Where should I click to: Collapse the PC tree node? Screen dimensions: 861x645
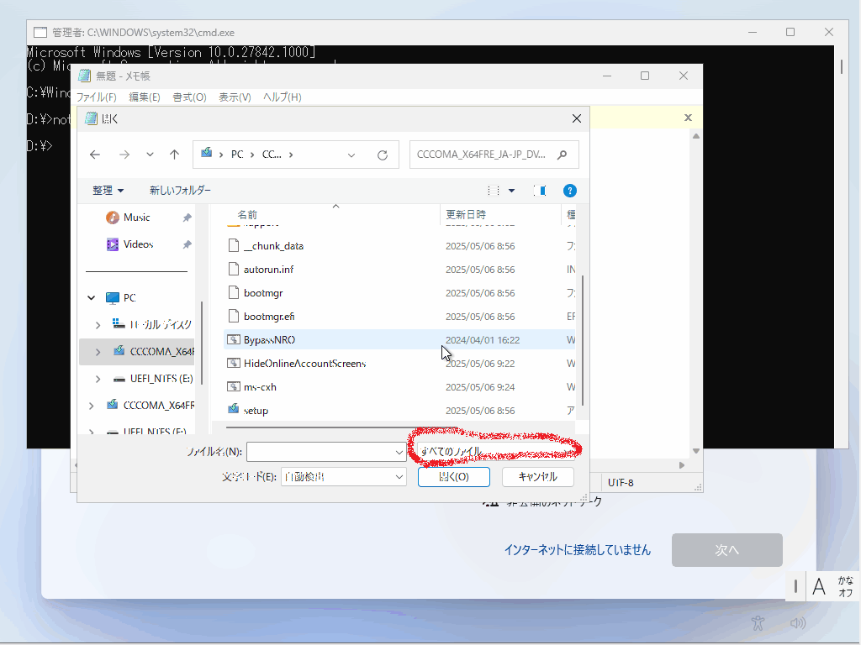(x=92, y=298)
